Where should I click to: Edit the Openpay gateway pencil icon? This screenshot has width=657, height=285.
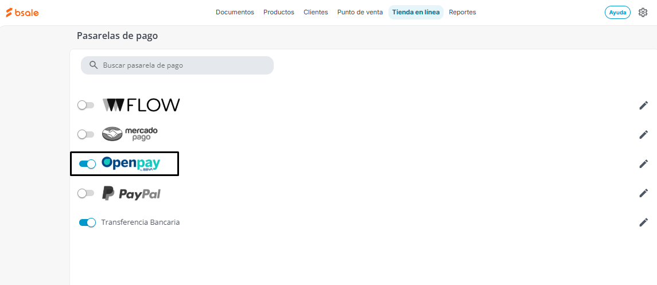[644, 164]
